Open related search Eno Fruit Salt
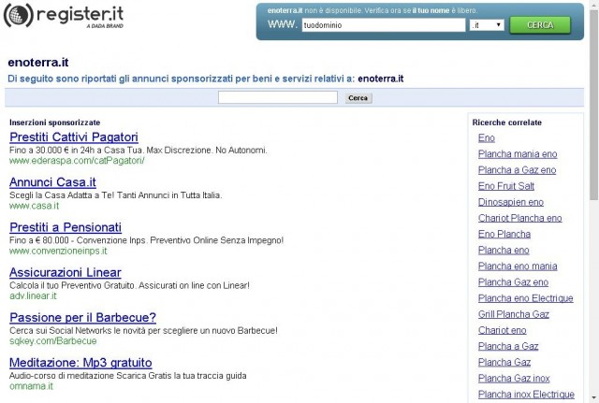The image size is (599, 403). click(506, 186)
